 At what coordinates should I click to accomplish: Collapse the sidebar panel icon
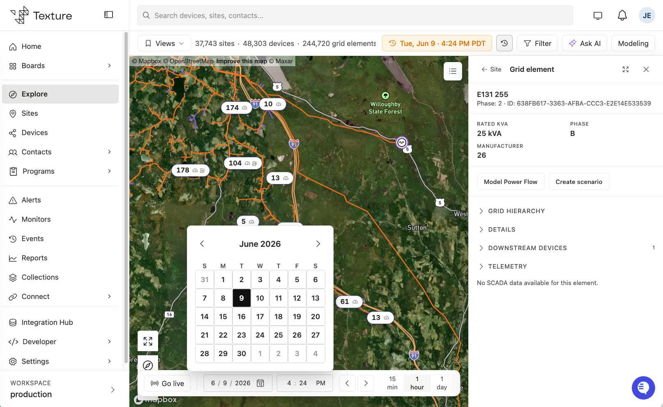tap(108, 15)
